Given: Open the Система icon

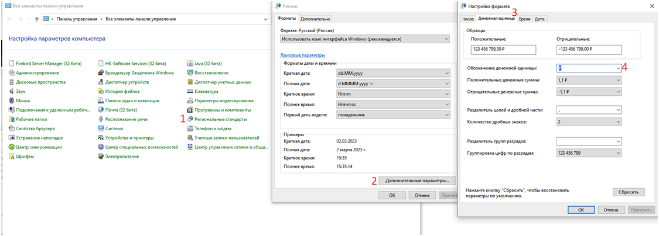Looking at the screenshot, I should 101,129.
